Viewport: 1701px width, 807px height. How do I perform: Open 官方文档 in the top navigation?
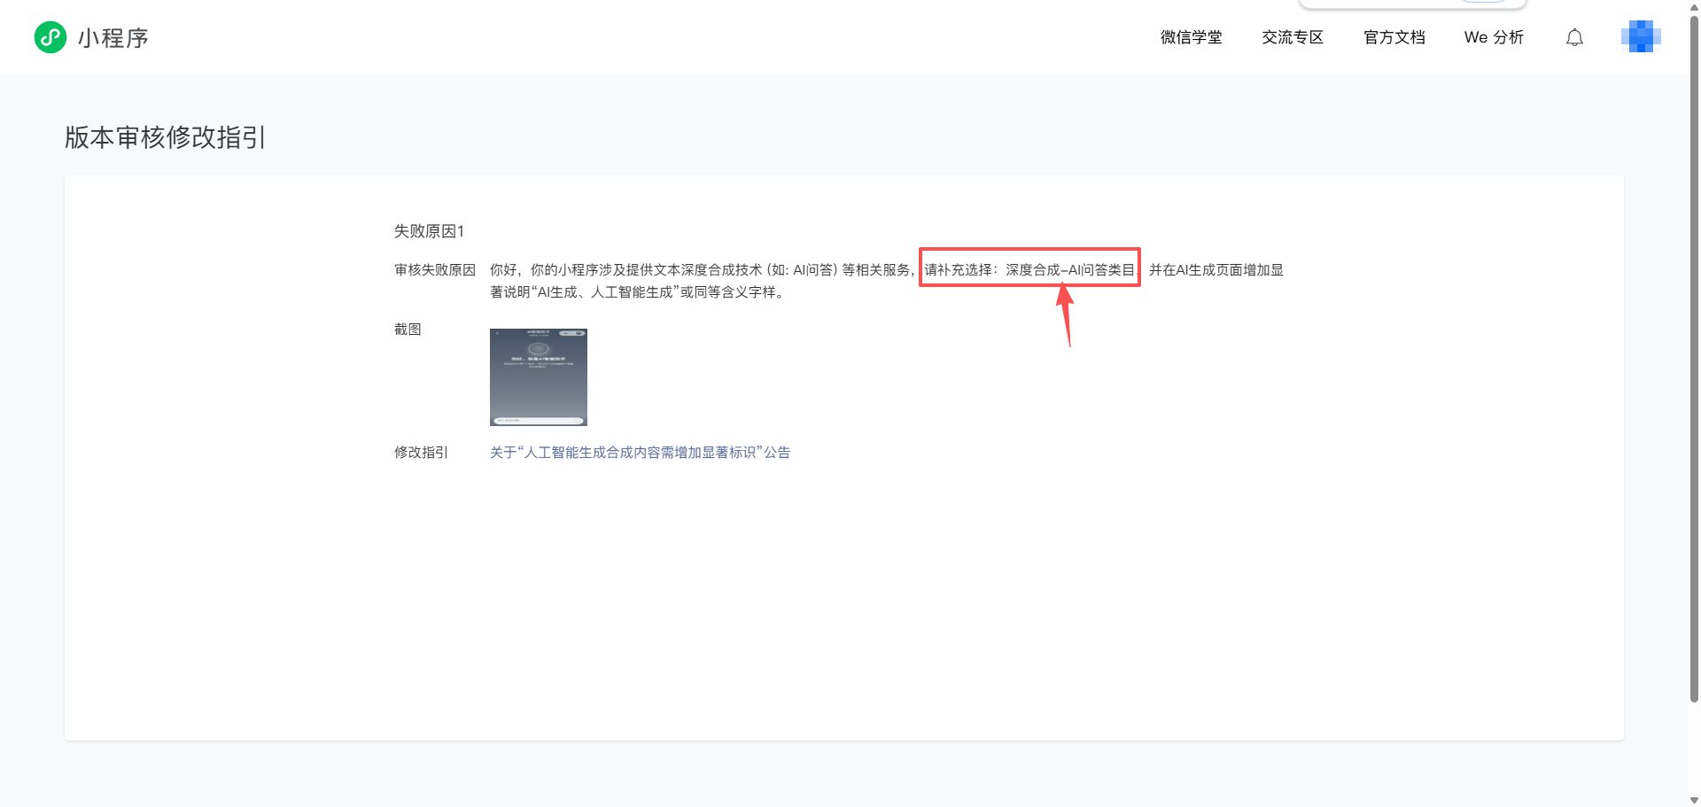coord(1394,37)
